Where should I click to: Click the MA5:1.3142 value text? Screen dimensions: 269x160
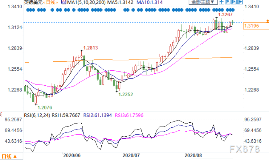click(120, 2)
